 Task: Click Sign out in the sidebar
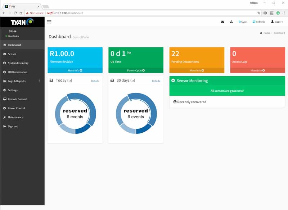[22, 126]
